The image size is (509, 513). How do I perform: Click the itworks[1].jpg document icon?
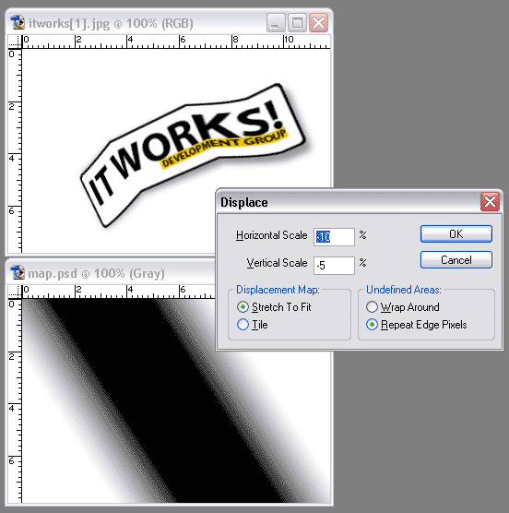click(x=18, y=22)
